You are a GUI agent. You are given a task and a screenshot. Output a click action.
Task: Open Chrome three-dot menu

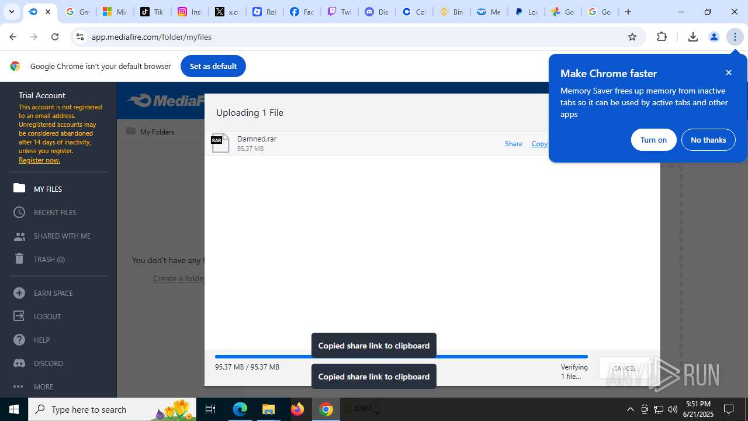(735, 37)
